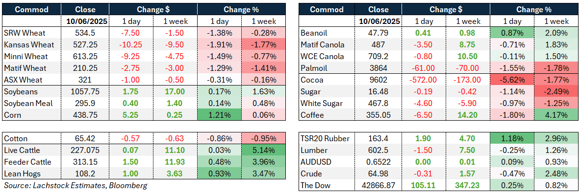This screenshot has height=194, width=581.
Task: Click the right table Change % header
Action: click(x=533, y=10)
